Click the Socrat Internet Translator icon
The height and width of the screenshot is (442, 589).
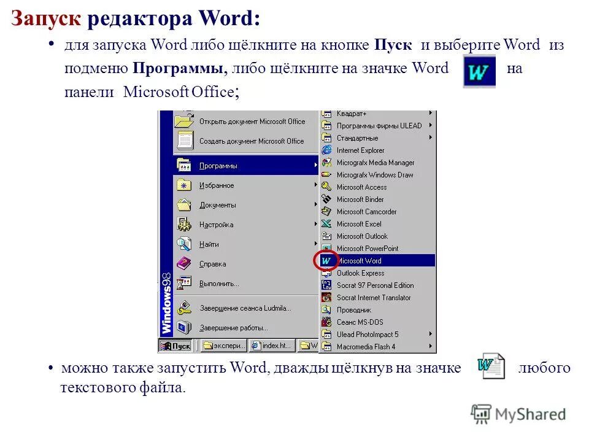coord(326,298)
